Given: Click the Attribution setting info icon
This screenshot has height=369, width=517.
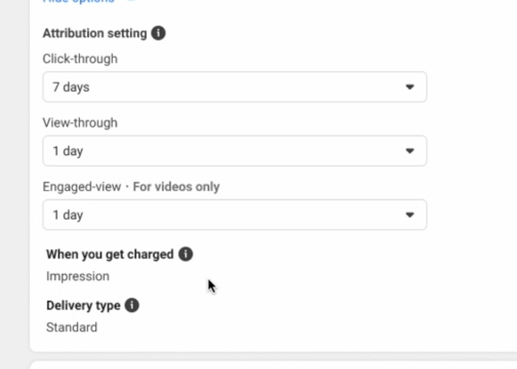Looking at the screenshot, I should tap(159, 33).
